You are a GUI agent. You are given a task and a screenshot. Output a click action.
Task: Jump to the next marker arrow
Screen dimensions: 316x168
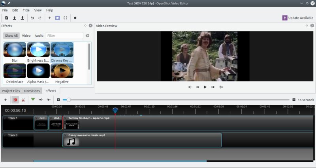[49, 100]
